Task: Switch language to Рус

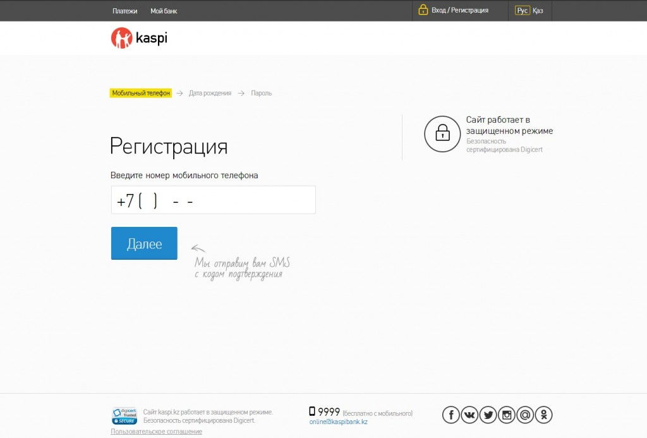Action: (x=522, y=11)
